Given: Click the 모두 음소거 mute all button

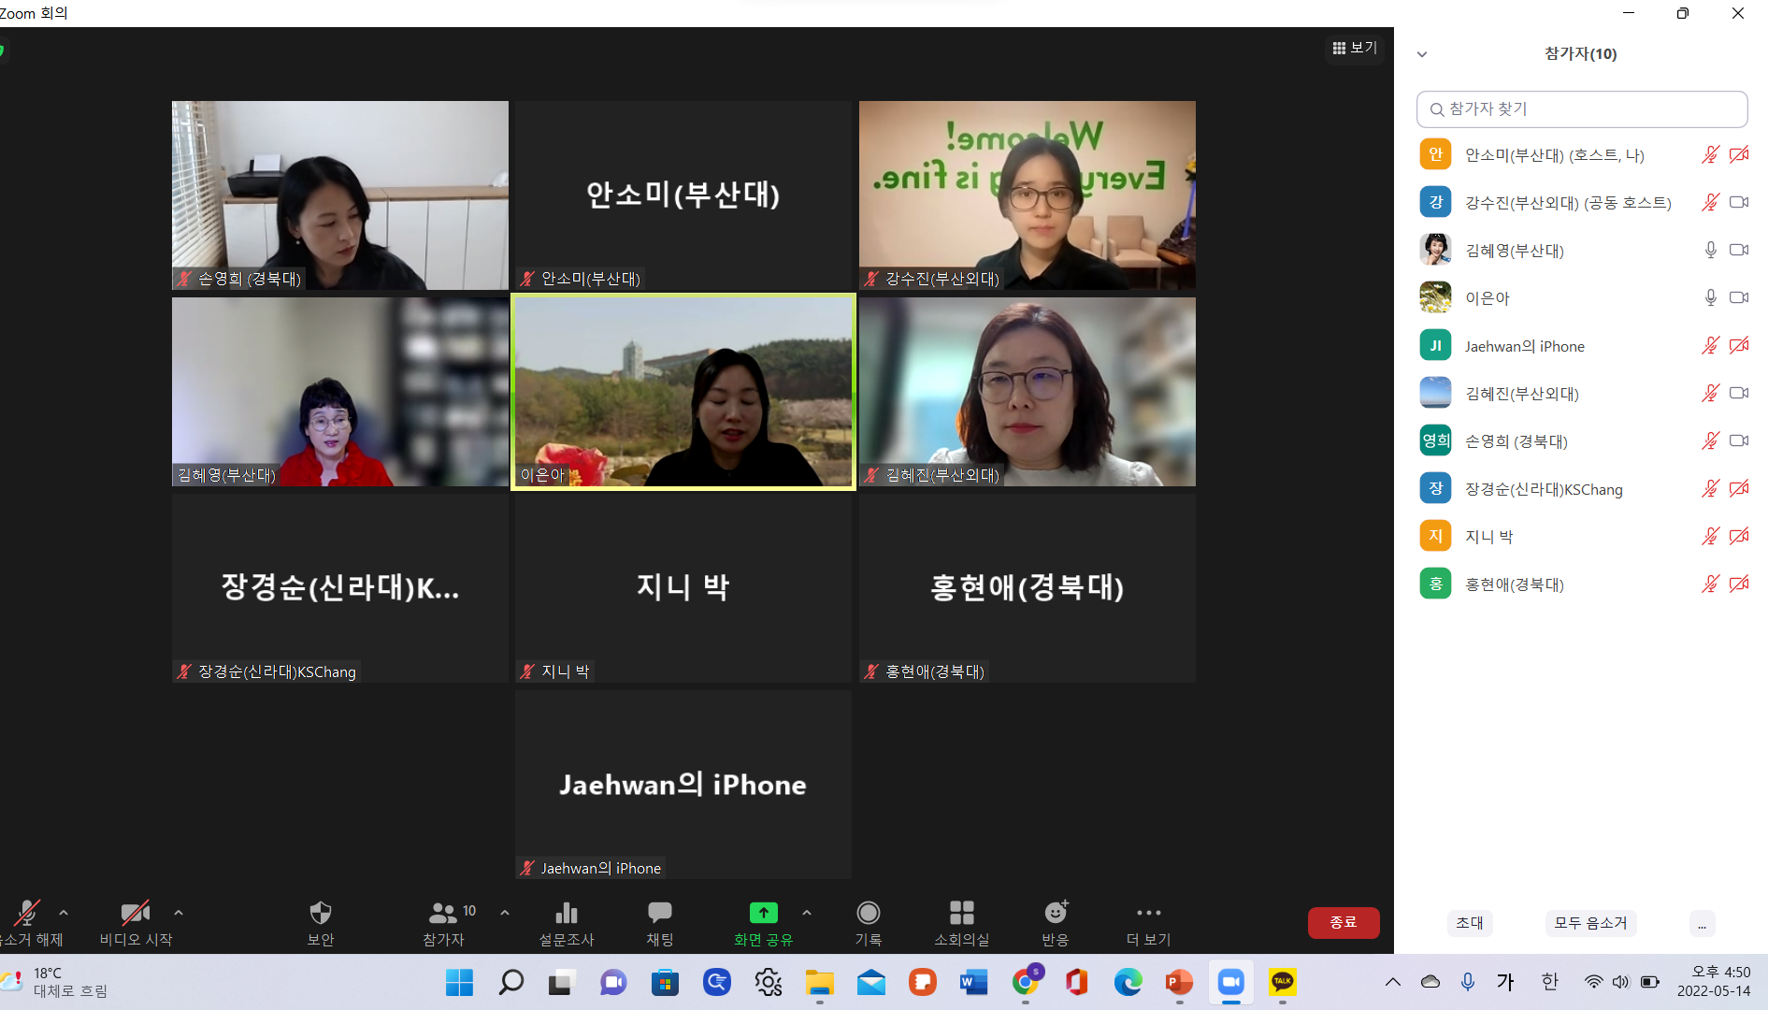Looking at the screenshot, I should tap(1589, 923).
